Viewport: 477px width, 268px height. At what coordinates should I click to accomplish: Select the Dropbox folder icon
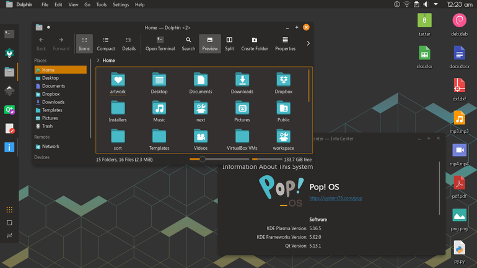[284, 80]
